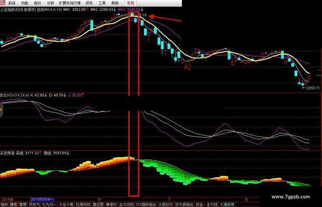Open the 分析 menu

pos(51,3)
